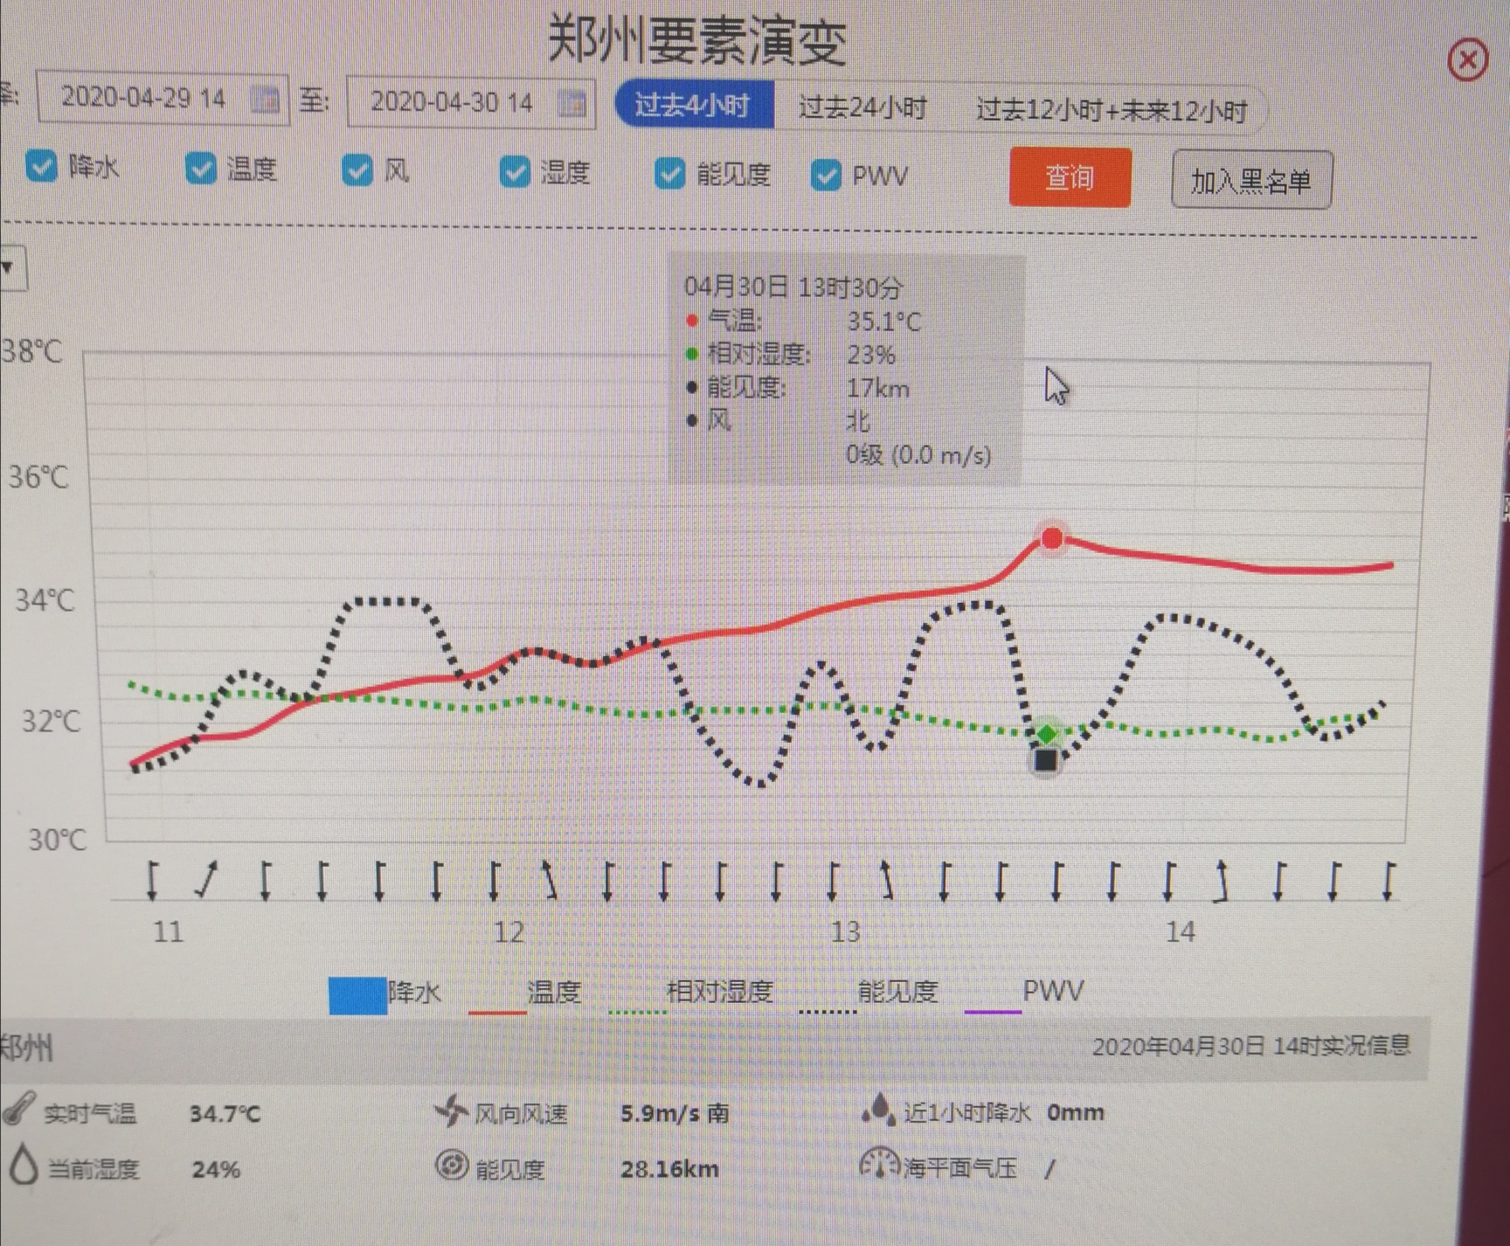Click the 加入黑名单 button
1510x1246 pixels.
pos(1250,181)
